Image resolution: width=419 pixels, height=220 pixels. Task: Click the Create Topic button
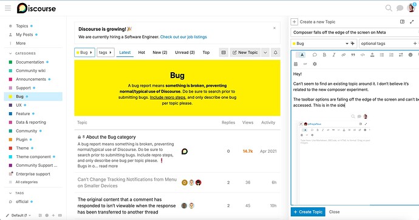click(308, 212)
